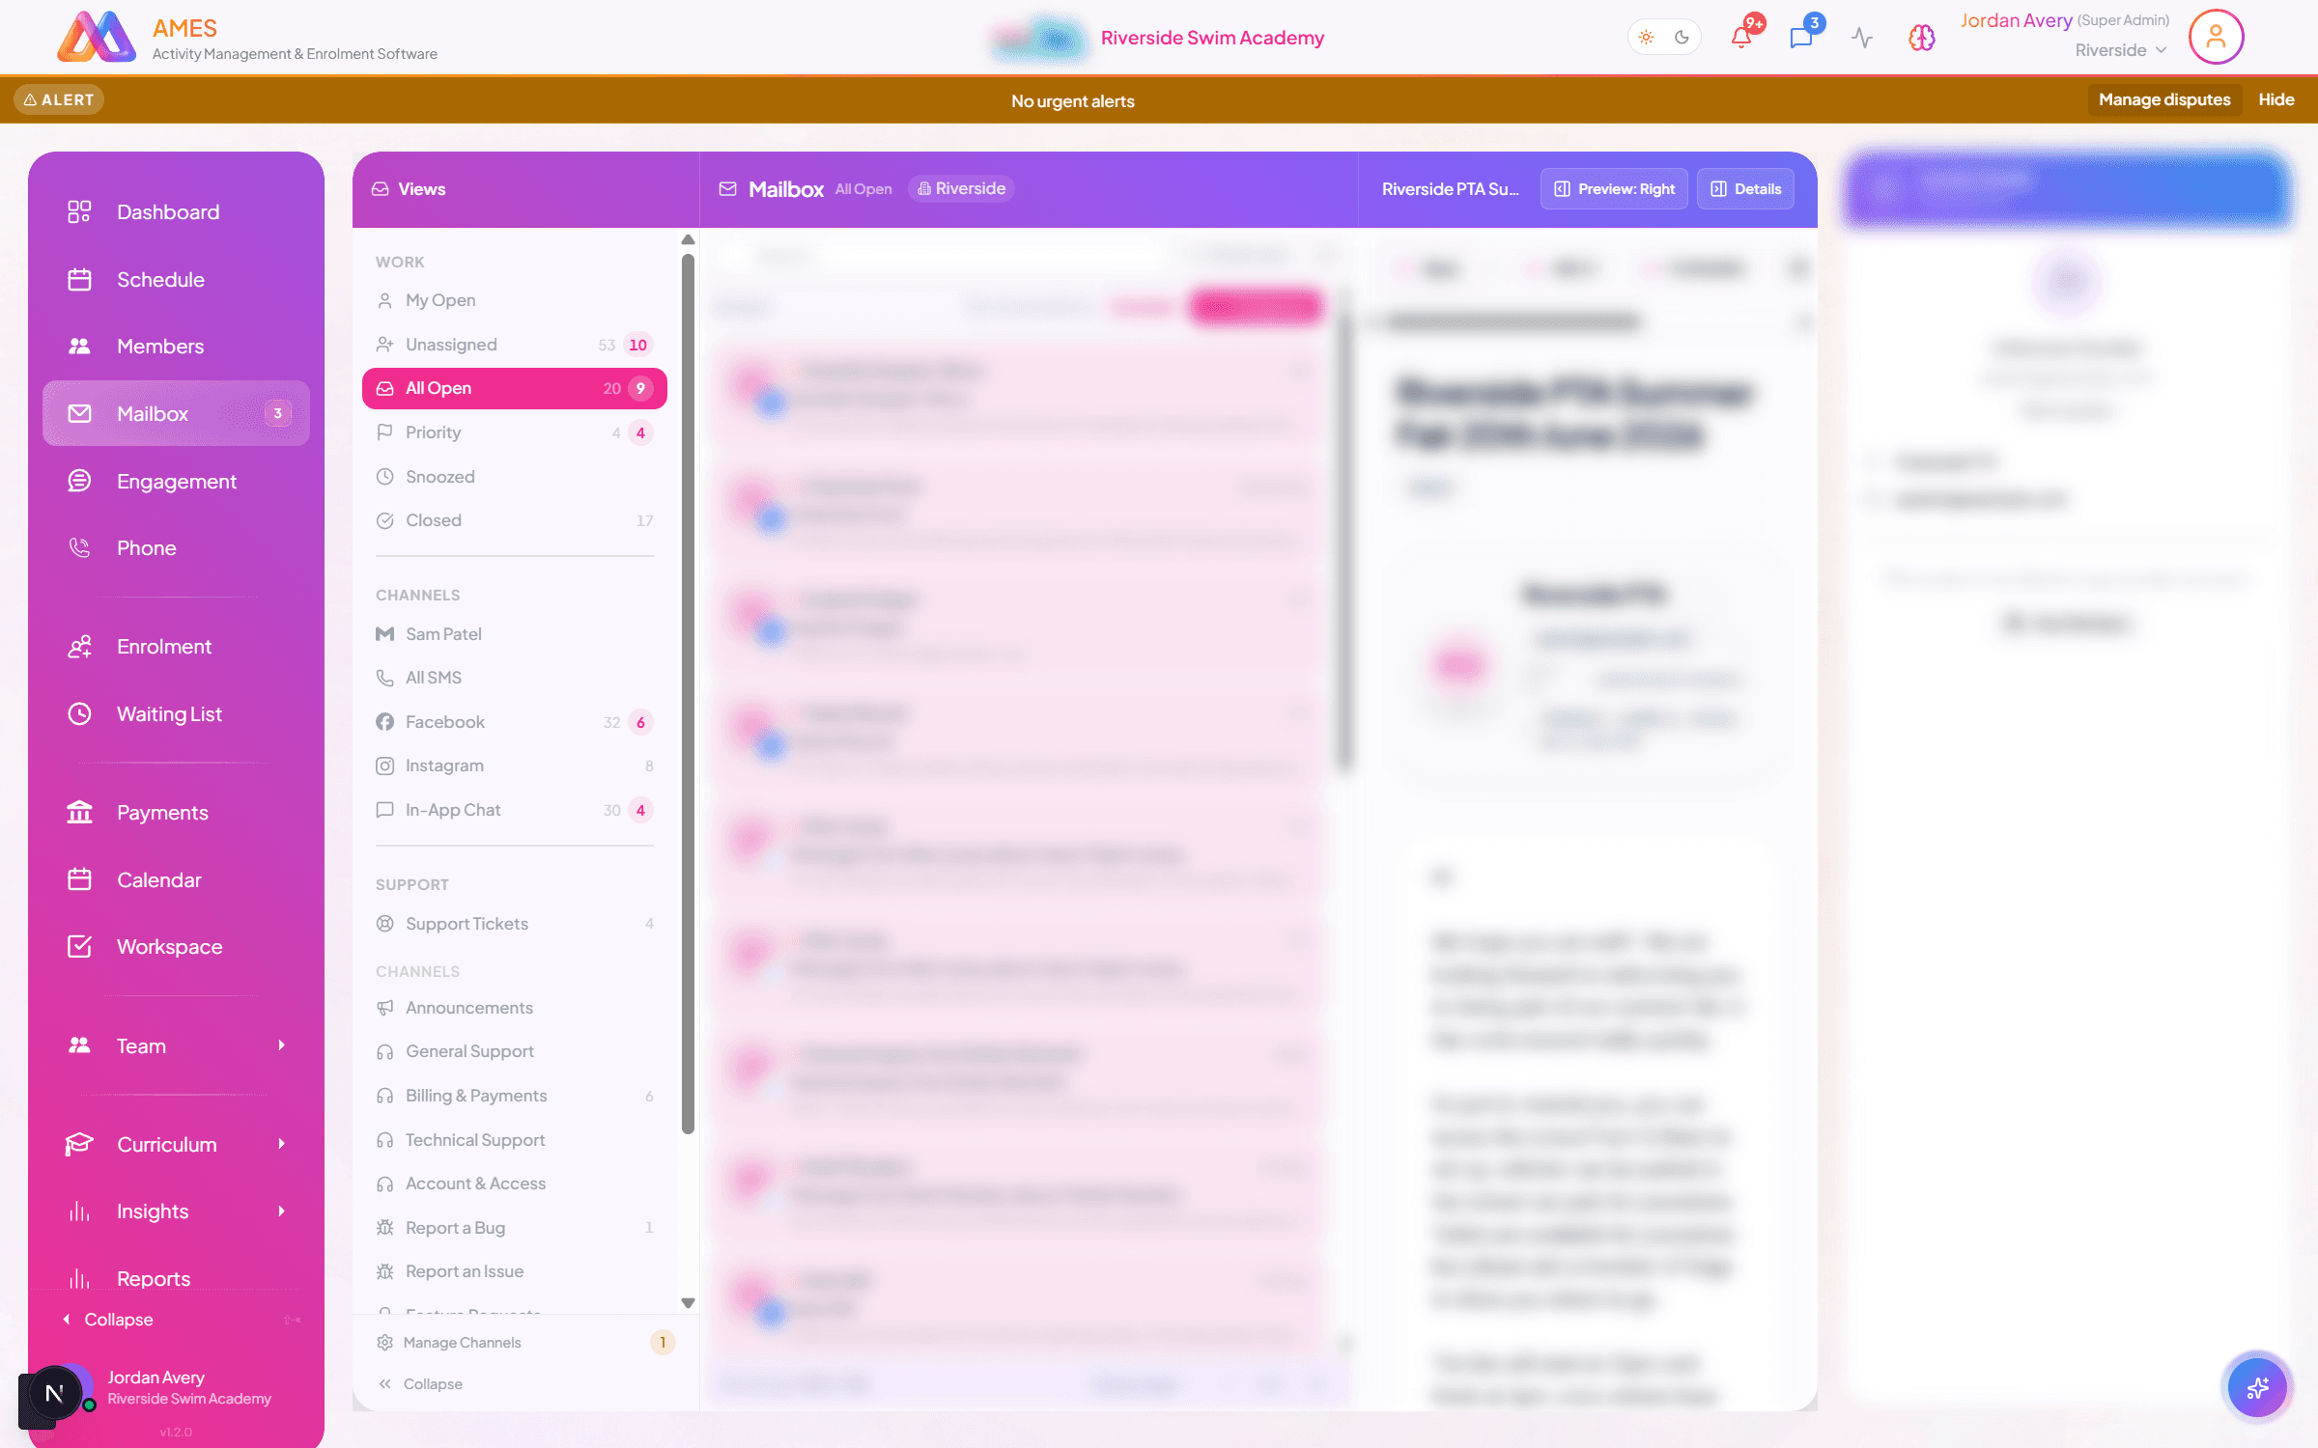
Task: Expand the Insights submenu arrow
Action: point(281,1211)
